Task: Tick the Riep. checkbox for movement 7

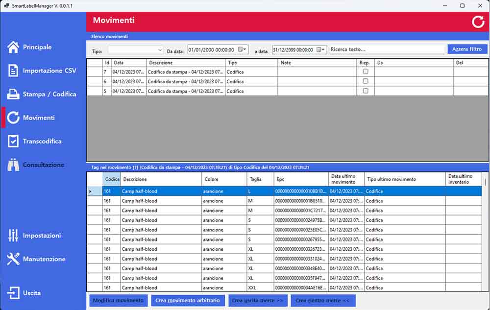Action: click(x=366, y=72)
